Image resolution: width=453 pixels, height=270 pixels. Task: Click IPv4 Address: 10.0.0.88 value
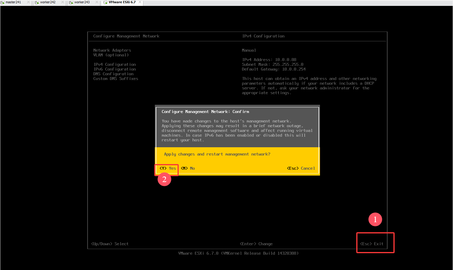(x=269, y=60)
